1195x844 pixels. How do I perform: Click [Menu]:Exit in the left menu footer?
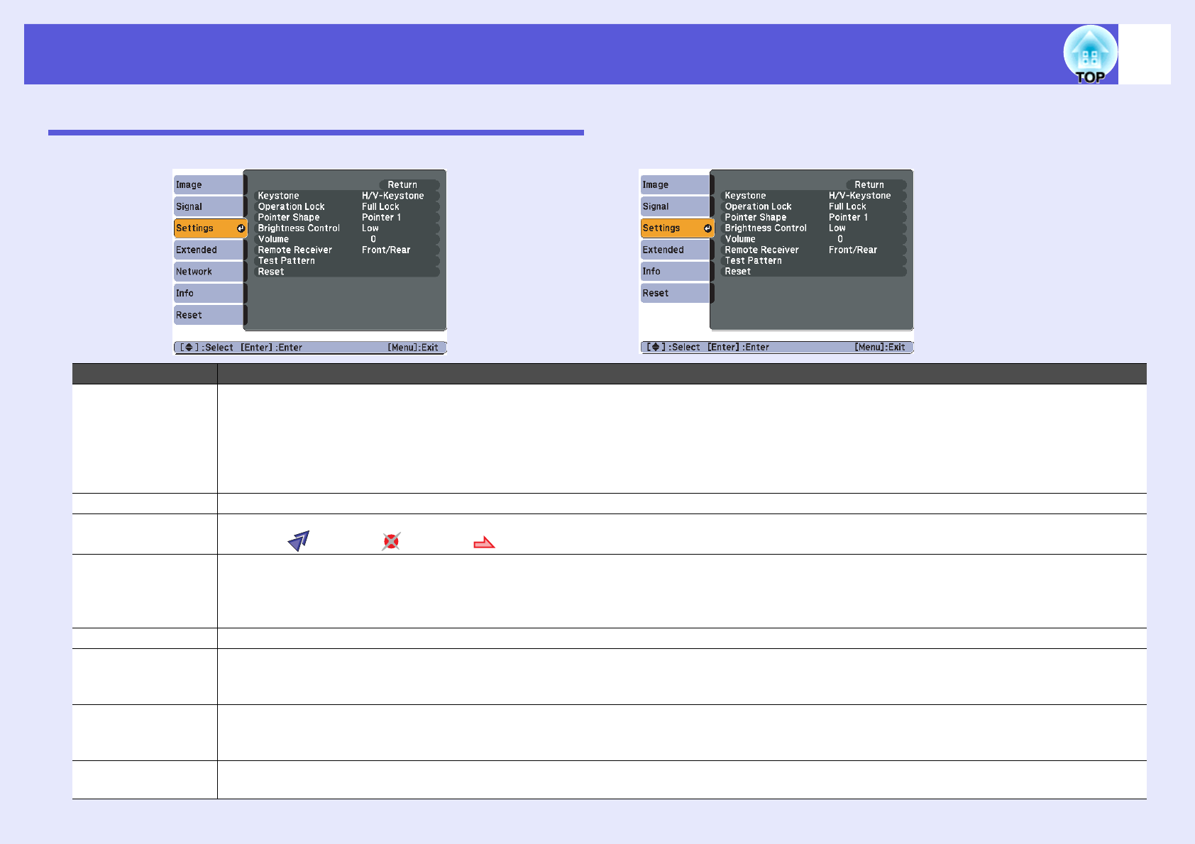click(x=413, y=348)
